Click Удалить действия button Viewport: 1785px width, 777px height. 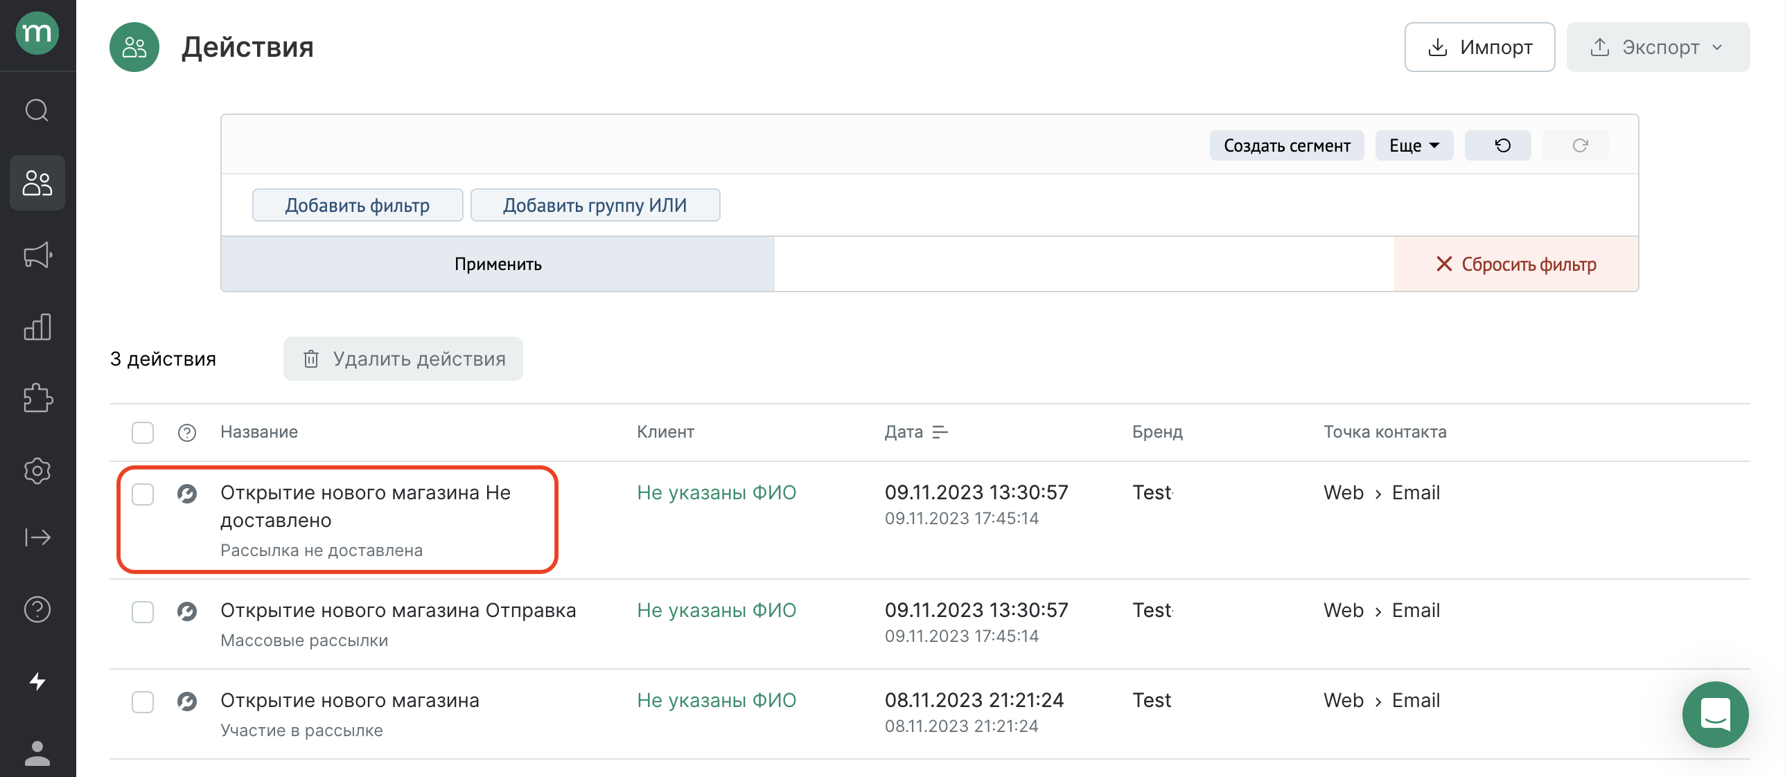click(403, 359)
